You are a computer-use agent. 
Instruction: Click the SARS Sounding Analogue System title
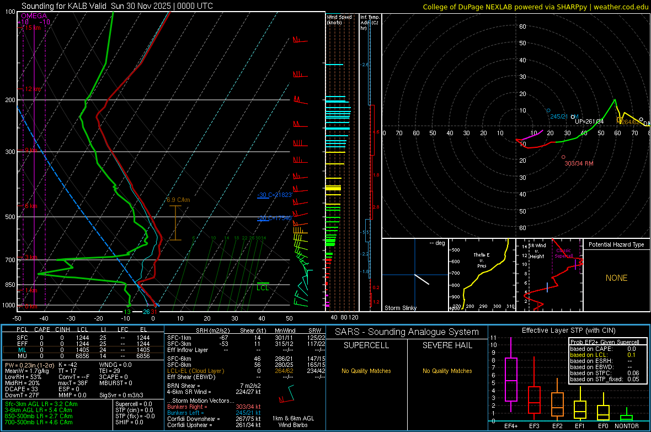(x=407, y=332)
